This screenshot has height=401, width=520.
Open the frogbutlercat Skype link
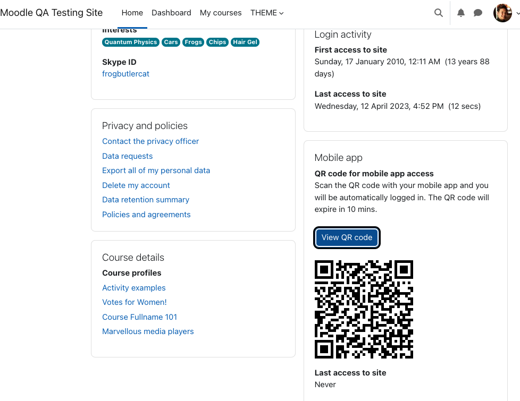125,74
